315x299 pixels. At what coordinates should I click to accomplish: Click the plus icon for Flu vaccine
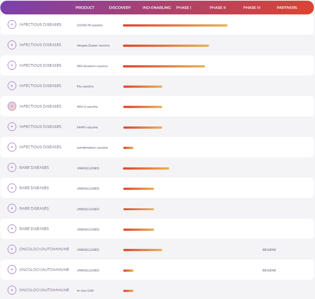[12, 86]
